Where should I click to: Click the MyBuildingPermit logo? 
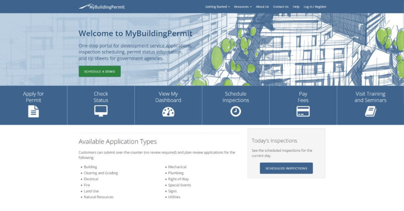tap(102, 7)
